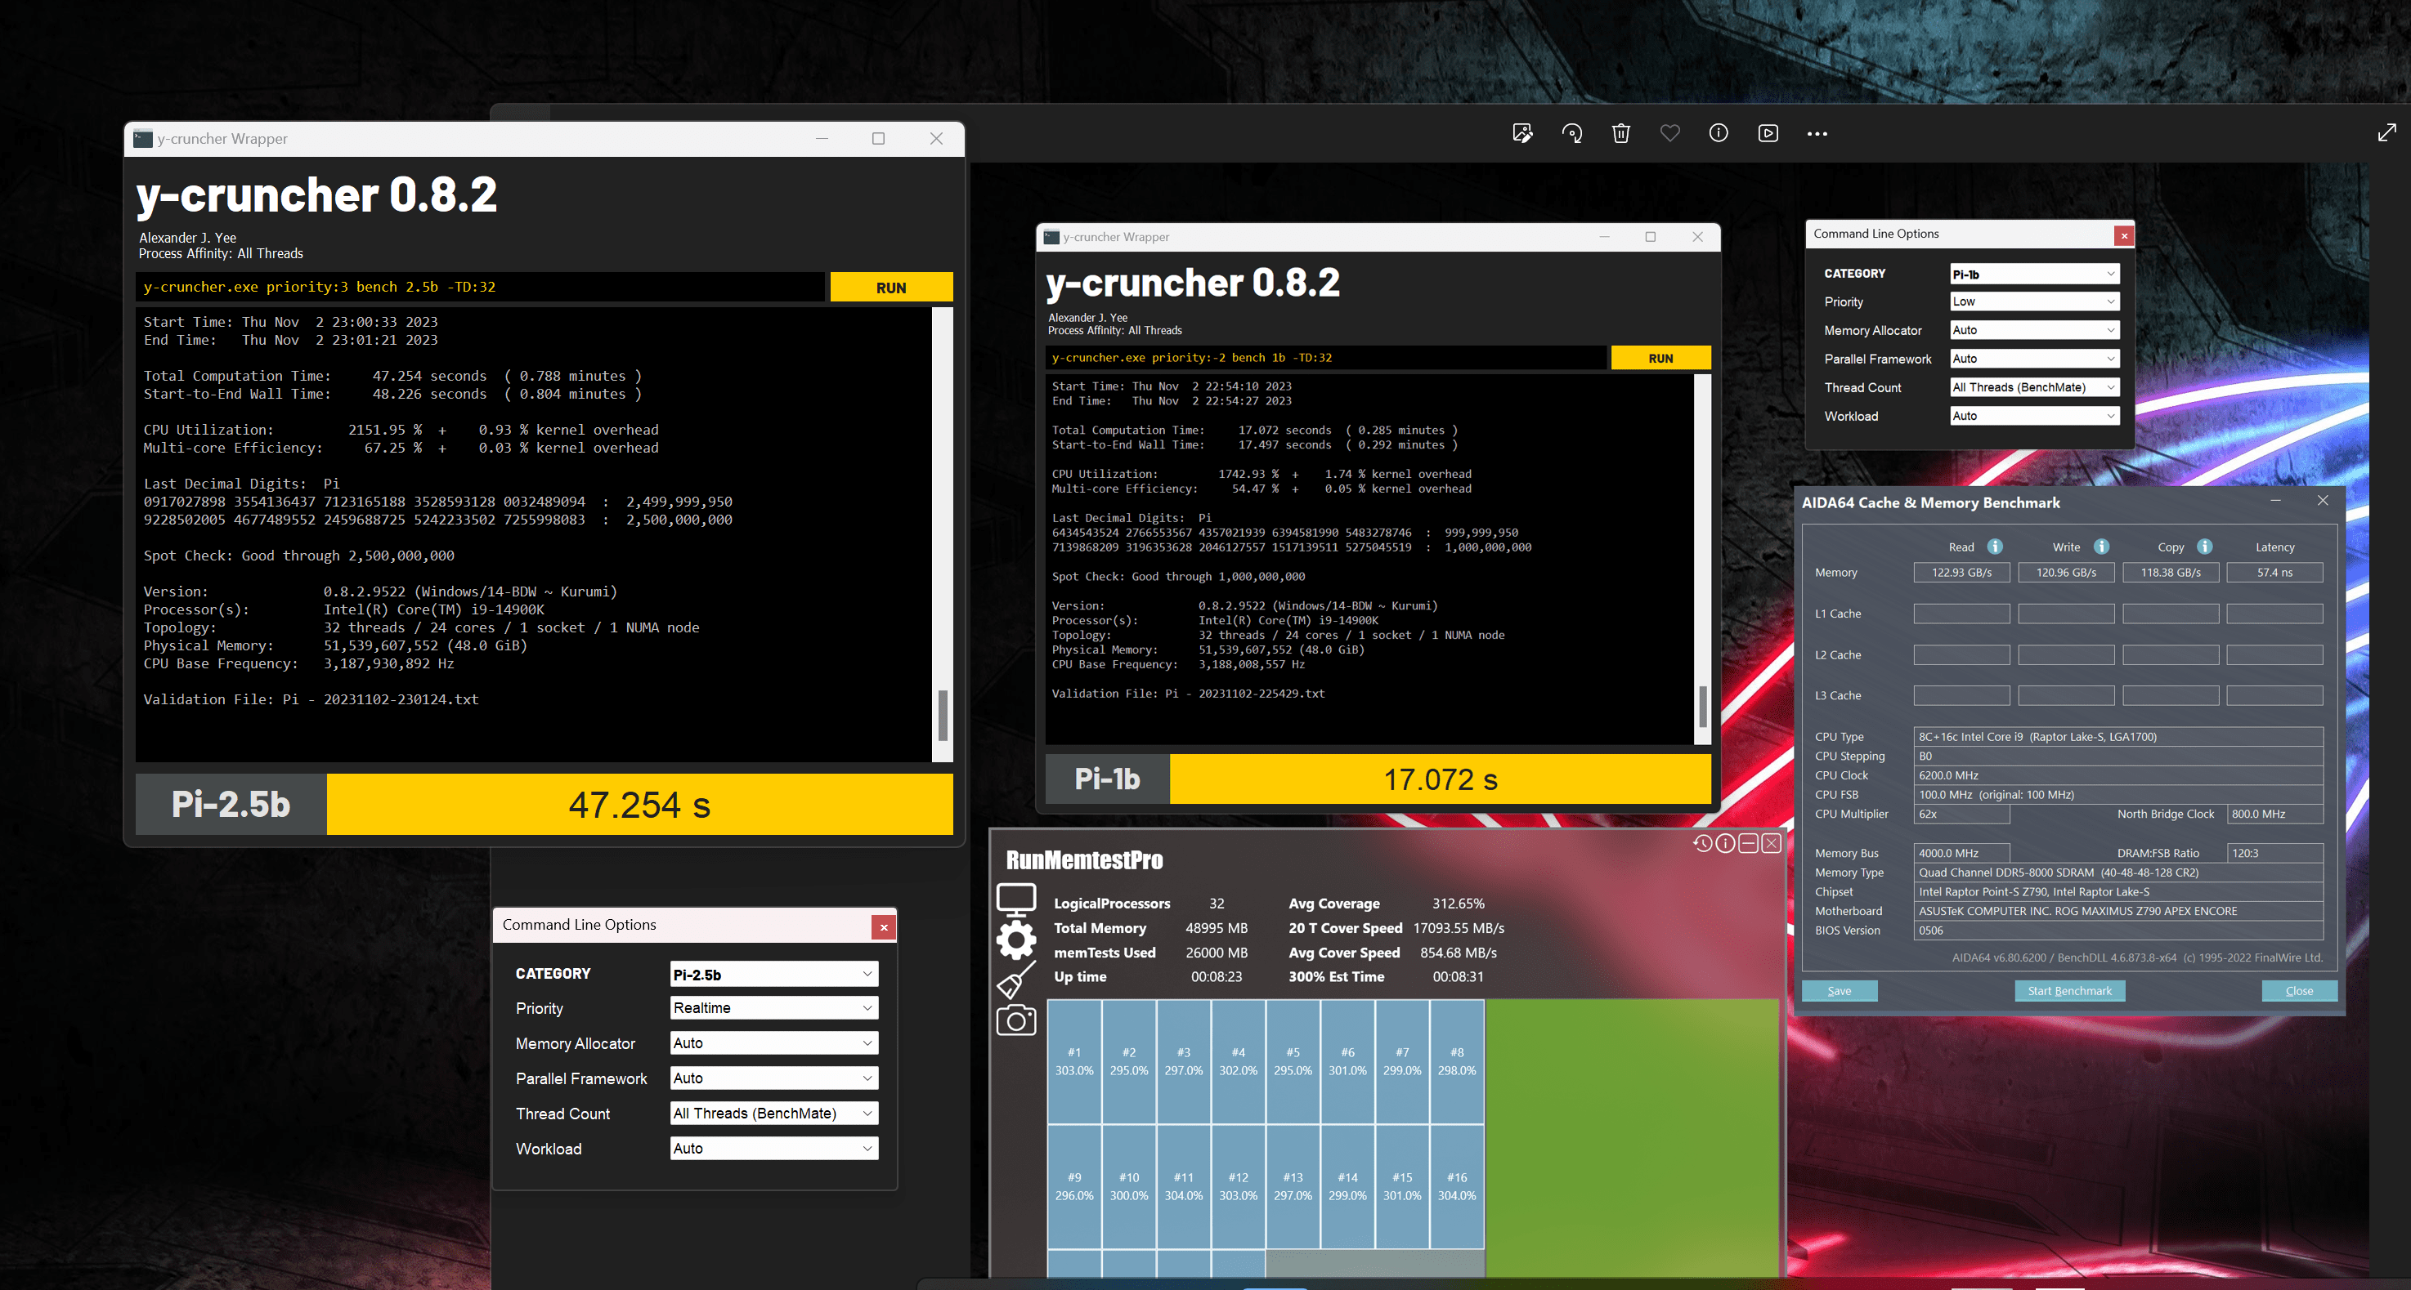Open RunMemtestPro history clock icon

click(1701, 844)
